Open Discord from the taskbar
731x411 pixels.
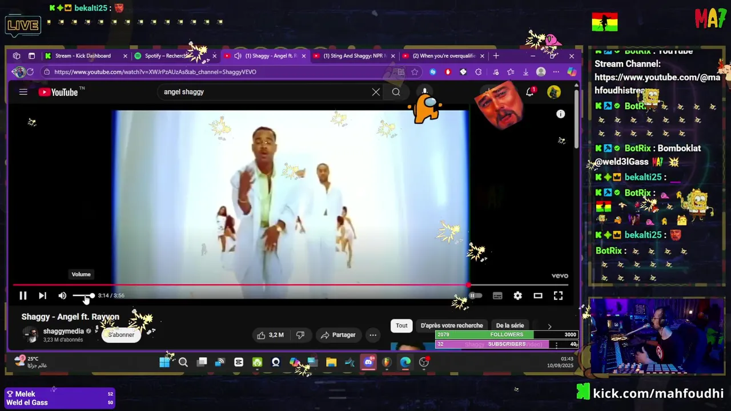point(369,362)
